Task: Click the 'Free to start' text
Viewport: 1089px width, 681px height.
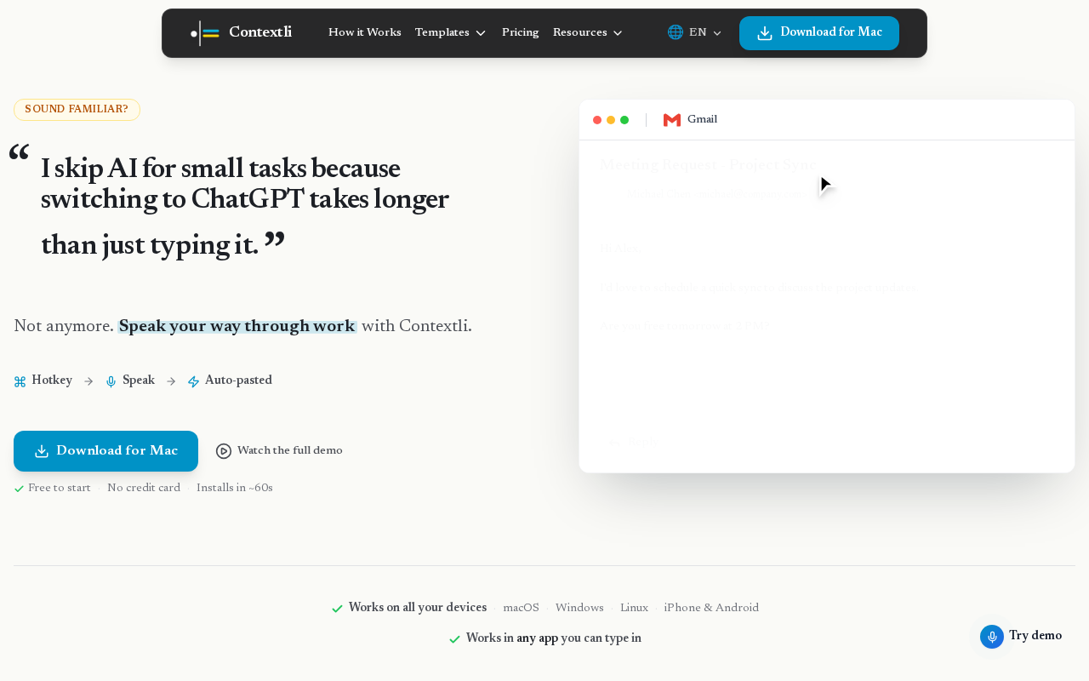Action: point(60,488)
